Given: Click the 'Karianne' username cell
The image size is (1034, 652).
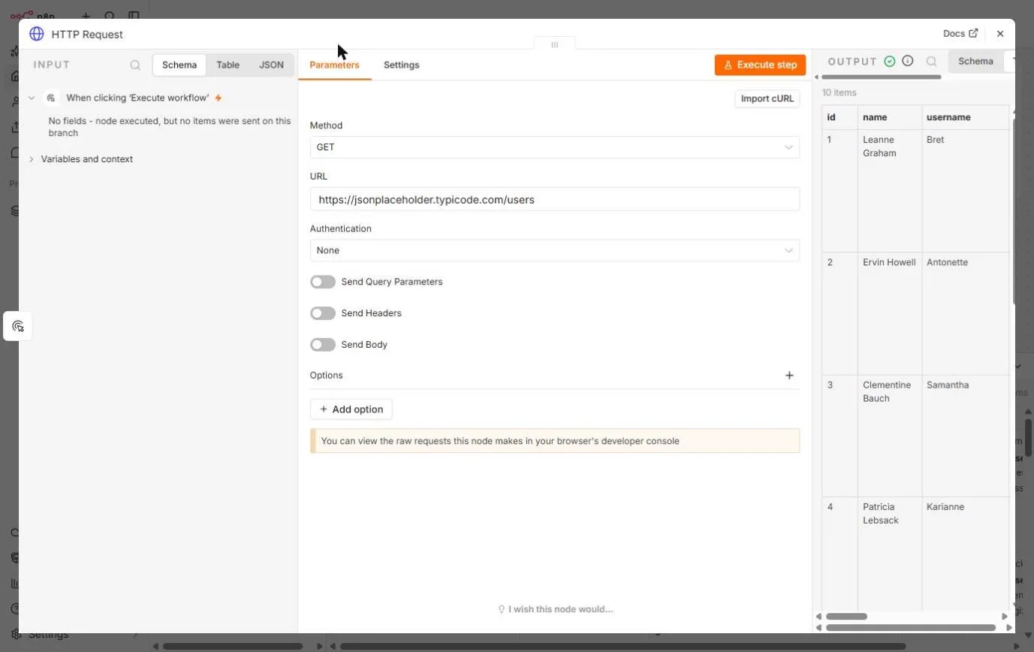Looking at the screenshot, I should tap(966, 554).
